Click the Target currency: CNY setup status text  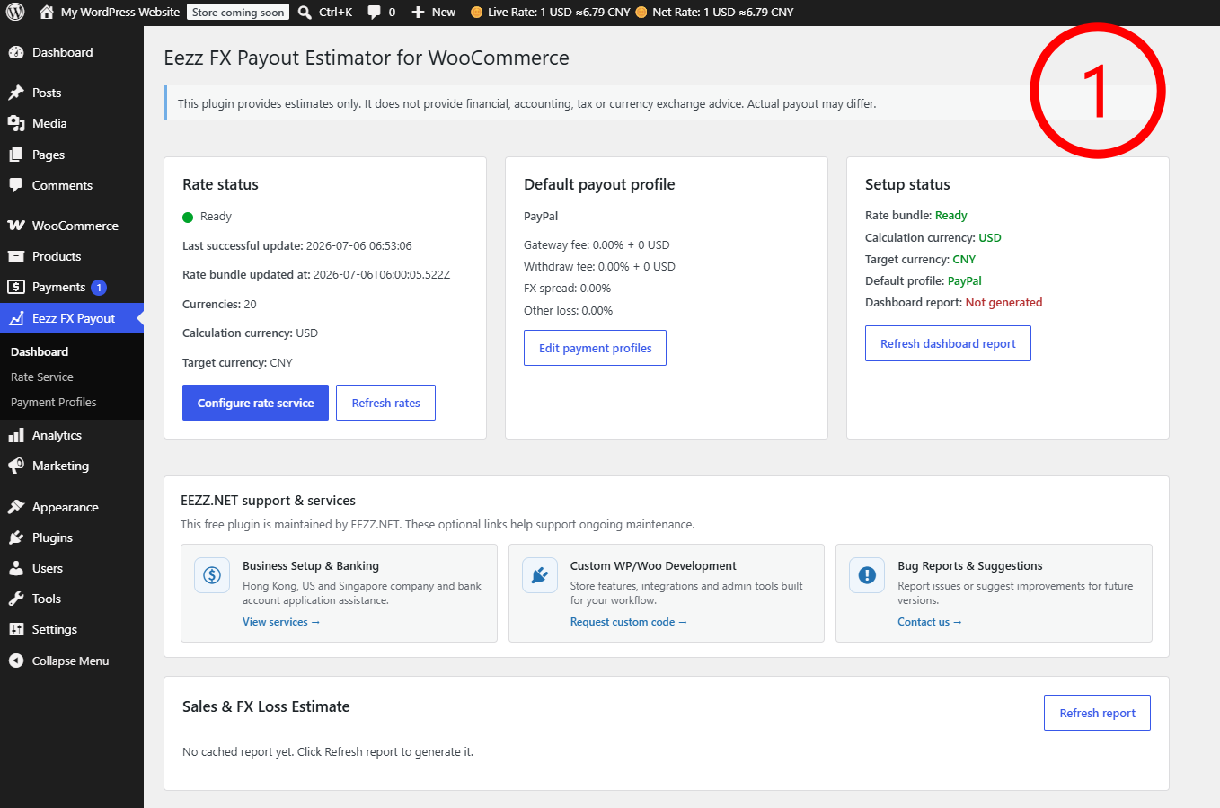[x=920, y=259]
